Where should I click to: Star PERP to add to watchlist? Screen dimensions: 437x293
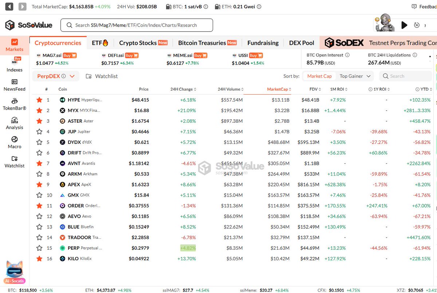click(39, 248)
